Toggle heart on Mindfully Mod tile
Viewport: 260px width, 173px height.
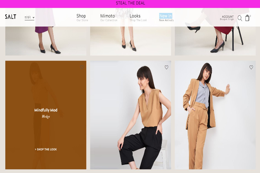(82, 67)
